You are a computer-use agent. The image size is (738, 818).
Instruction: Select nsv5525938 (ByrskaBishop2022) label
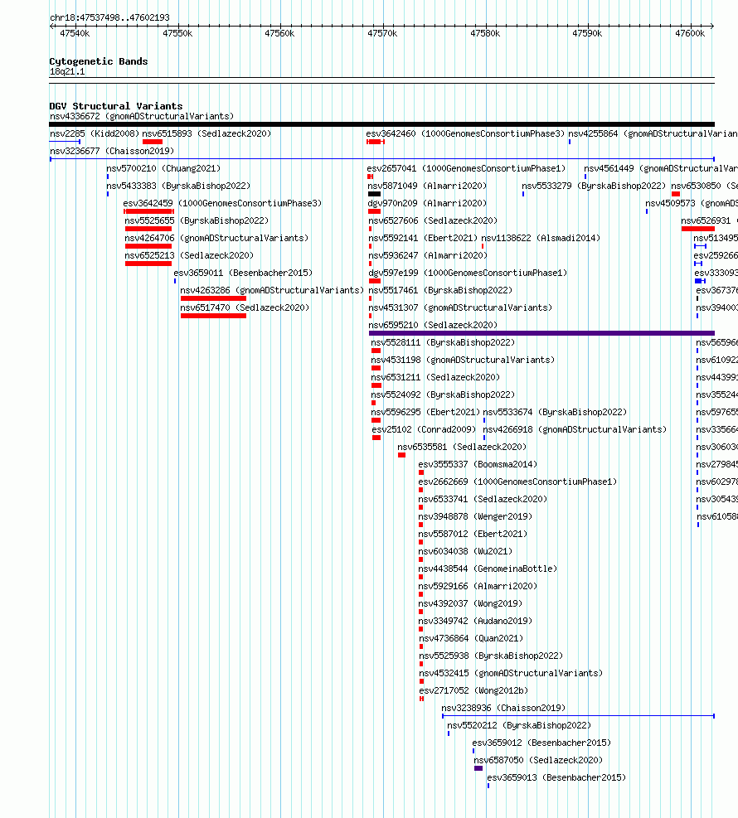coord(491,656)
